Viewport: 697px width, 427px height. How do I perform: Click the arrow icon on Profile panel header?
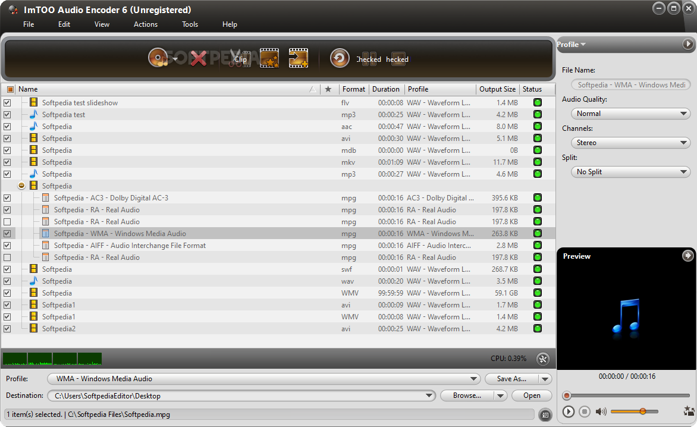(x=687, y=44)
